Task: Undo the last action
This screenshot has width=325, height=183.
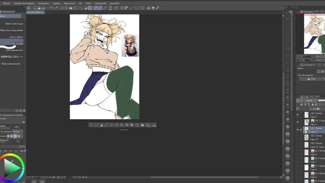Action: click(x=52, y=8)
